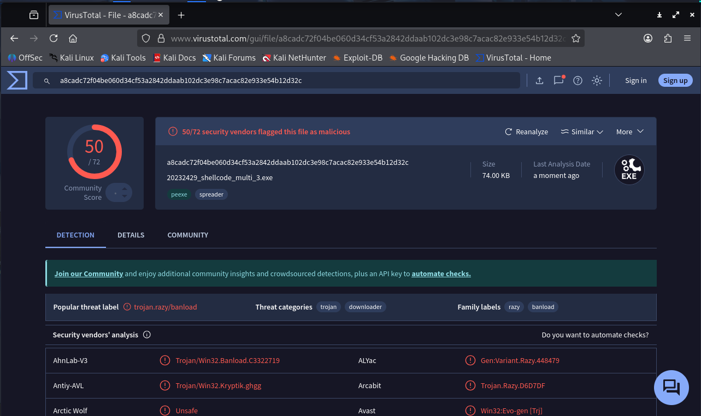Focus the hash search input field

(276, 80)
